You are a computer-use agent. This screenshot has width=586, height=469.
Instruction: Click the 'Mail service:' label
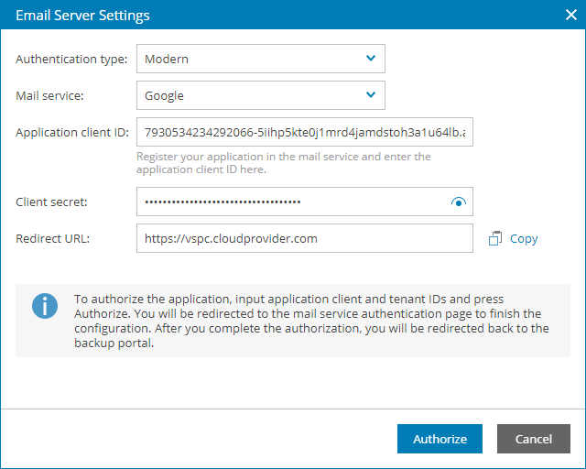pyautogui.click(x=50, y=95)
